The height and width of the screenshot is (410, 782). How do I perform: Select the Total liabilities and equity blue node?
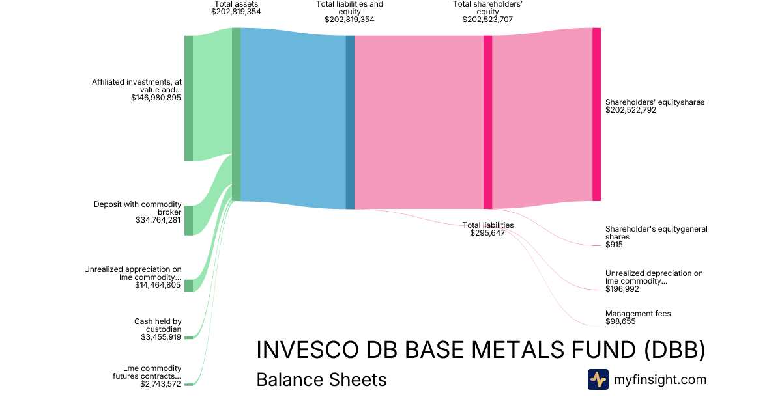pyautogui.click(x=350, y=122)
